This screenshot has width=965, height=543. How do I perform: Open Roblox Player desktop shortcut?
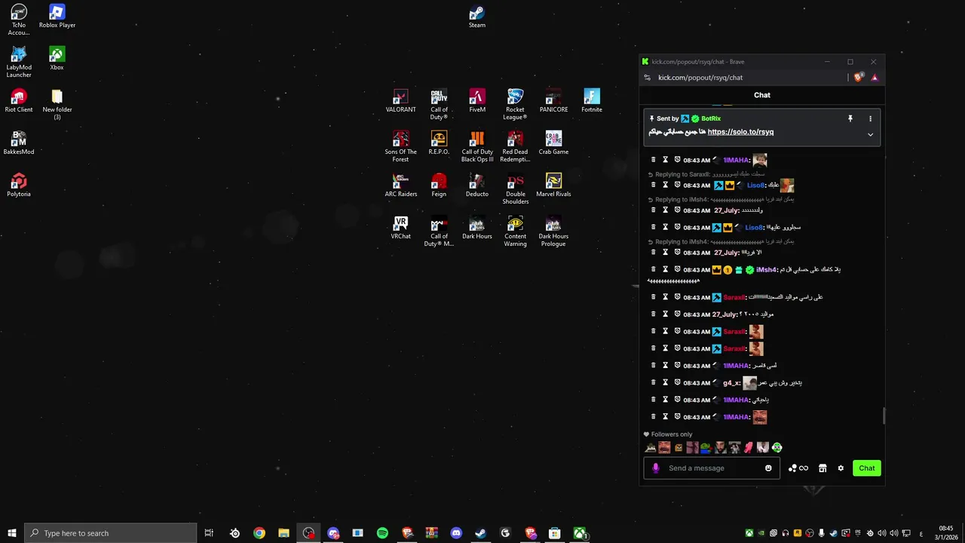pyautogui.click(x=57, y=17)
